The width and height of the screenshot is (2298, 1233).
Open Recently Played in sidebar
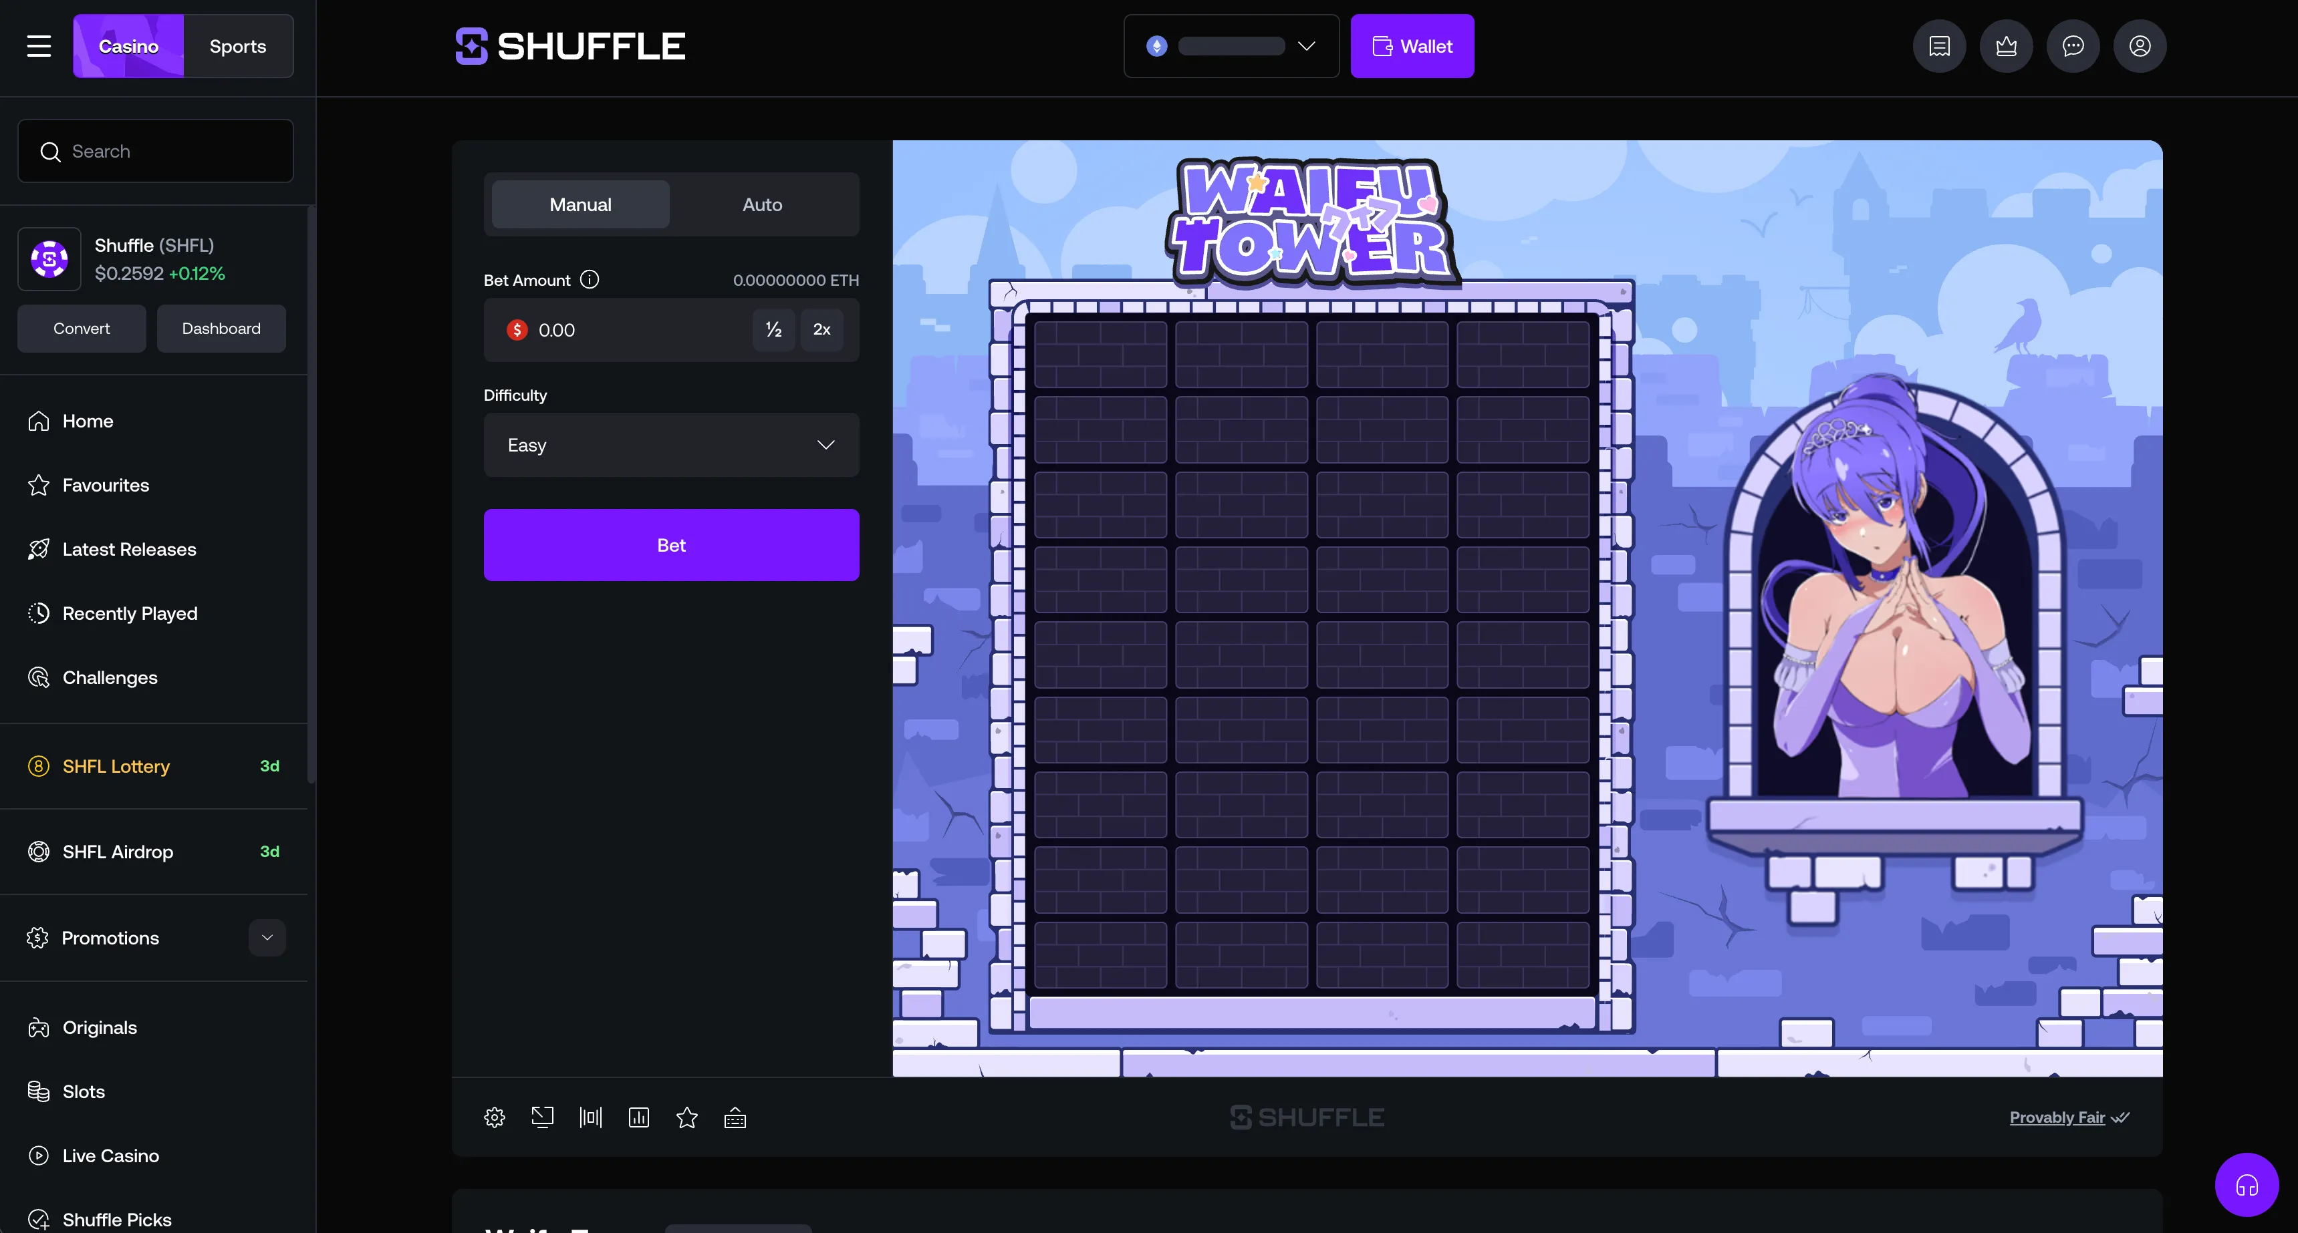click(154, 613)
